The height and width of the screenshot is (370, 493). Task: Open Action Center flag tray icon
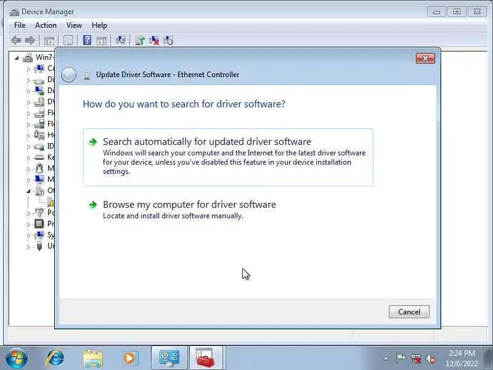click(x=401, y=358)
